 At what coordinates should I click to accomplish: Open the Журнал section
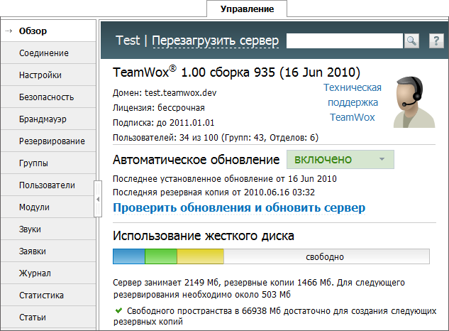[48, 273]
